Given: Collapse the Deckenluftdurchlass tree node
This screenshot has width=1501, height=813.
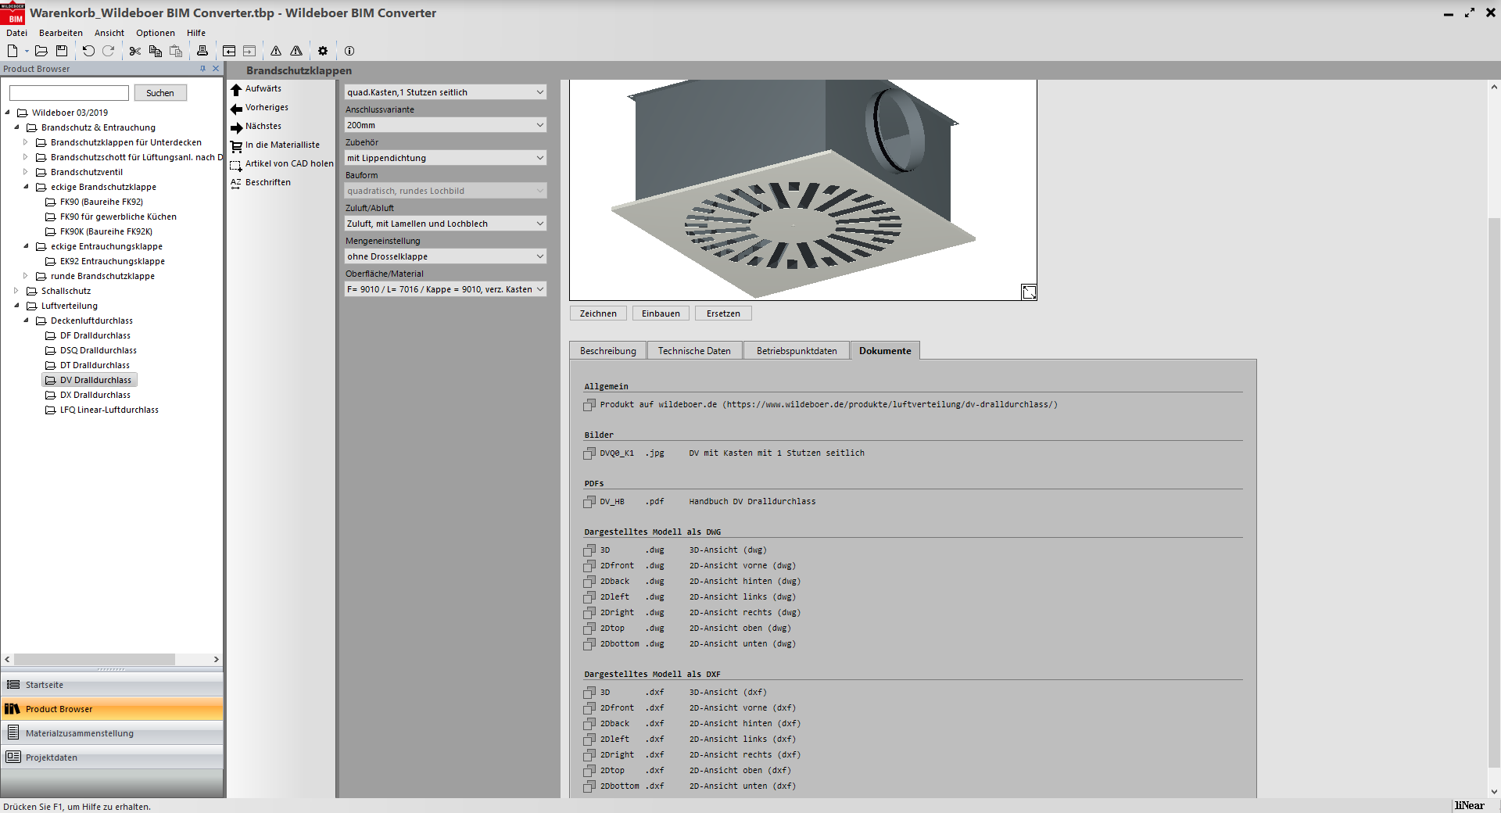Looking at the screenshot, I should click(26, 321).
